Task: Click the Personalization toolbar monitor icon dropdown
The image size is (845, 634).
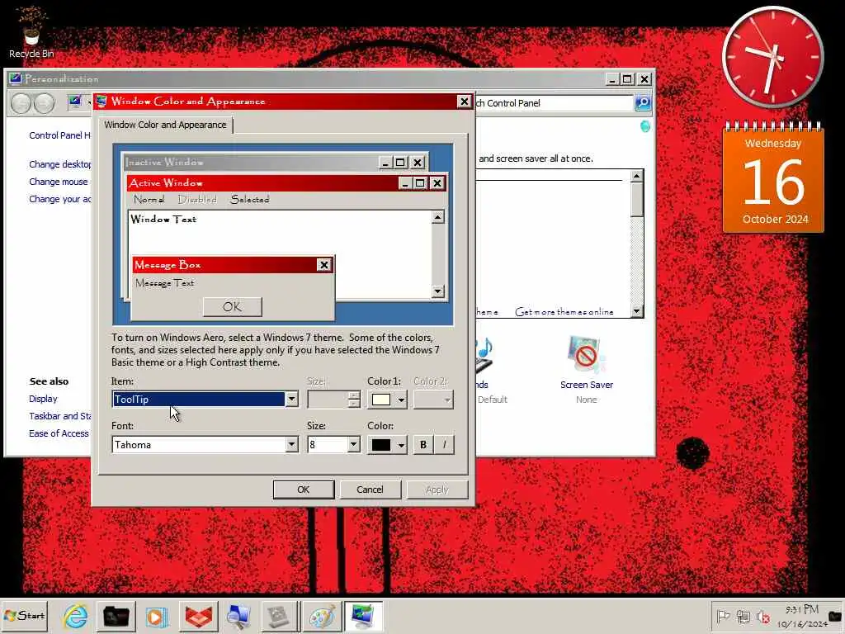Action: [x=89, y=102]
